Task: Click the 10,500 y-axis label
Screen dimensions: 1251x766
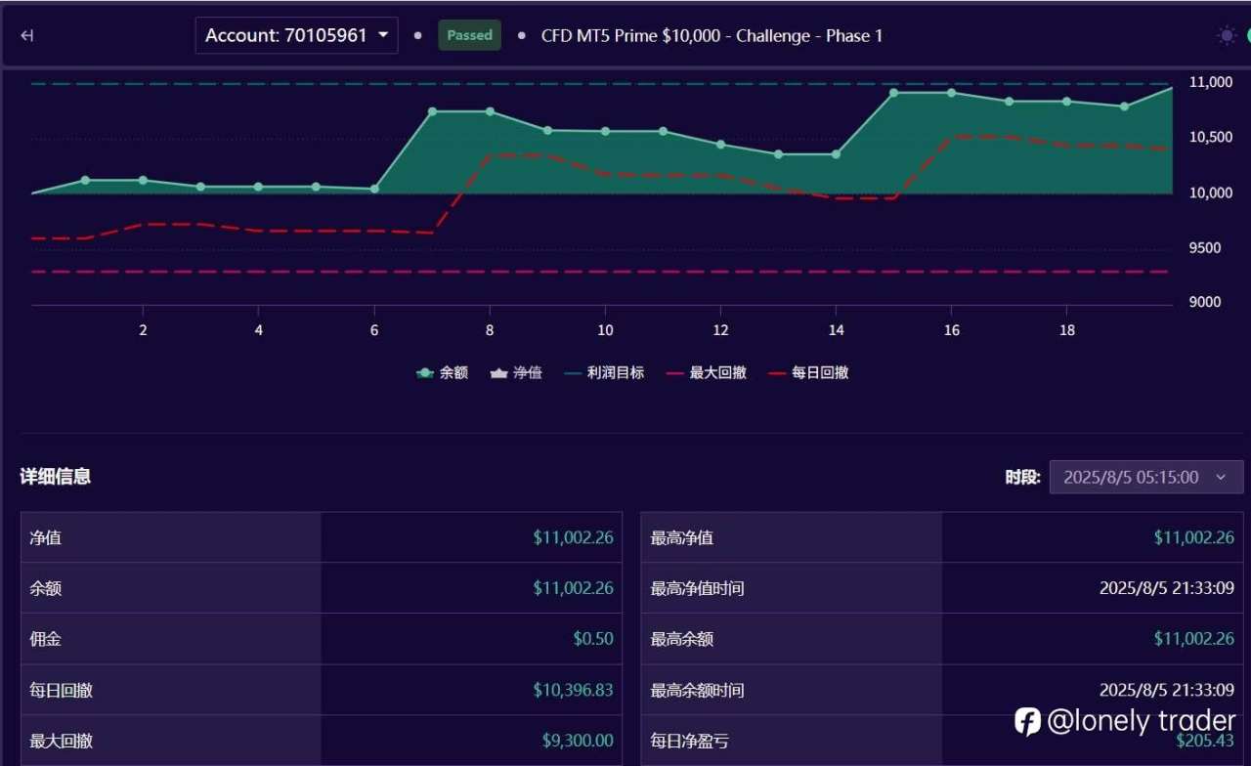Action: pos(1211,137)
